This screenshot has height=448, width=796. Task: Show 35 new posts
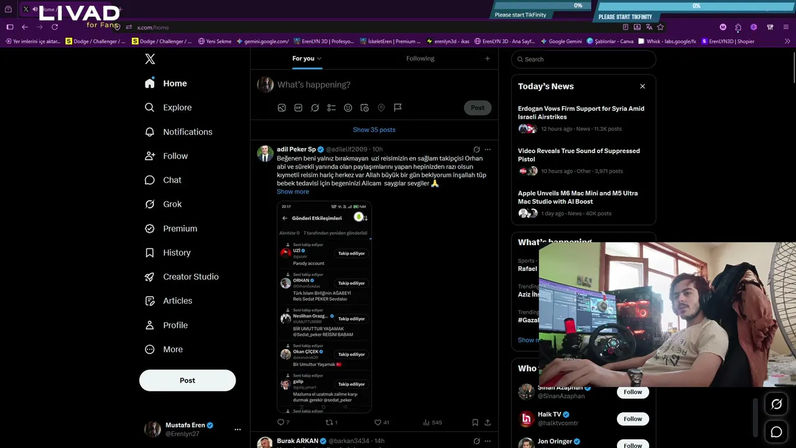pyautogui.click(x=374, y=129)
